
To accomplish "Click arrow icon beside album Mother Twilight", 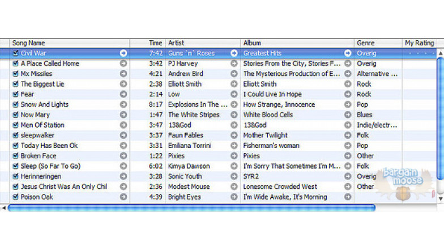I will click(x=348, y=135).
